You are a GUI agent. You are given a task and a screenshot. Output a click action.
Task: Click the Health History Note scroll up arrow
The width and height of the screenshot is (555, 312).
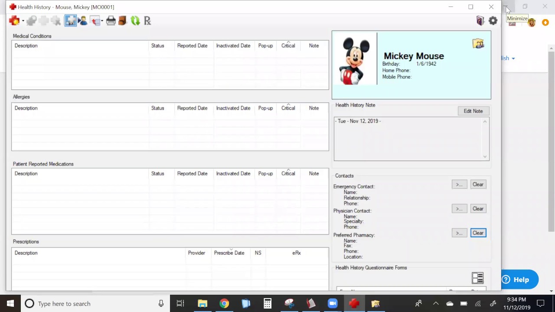(x=485, y=122)
